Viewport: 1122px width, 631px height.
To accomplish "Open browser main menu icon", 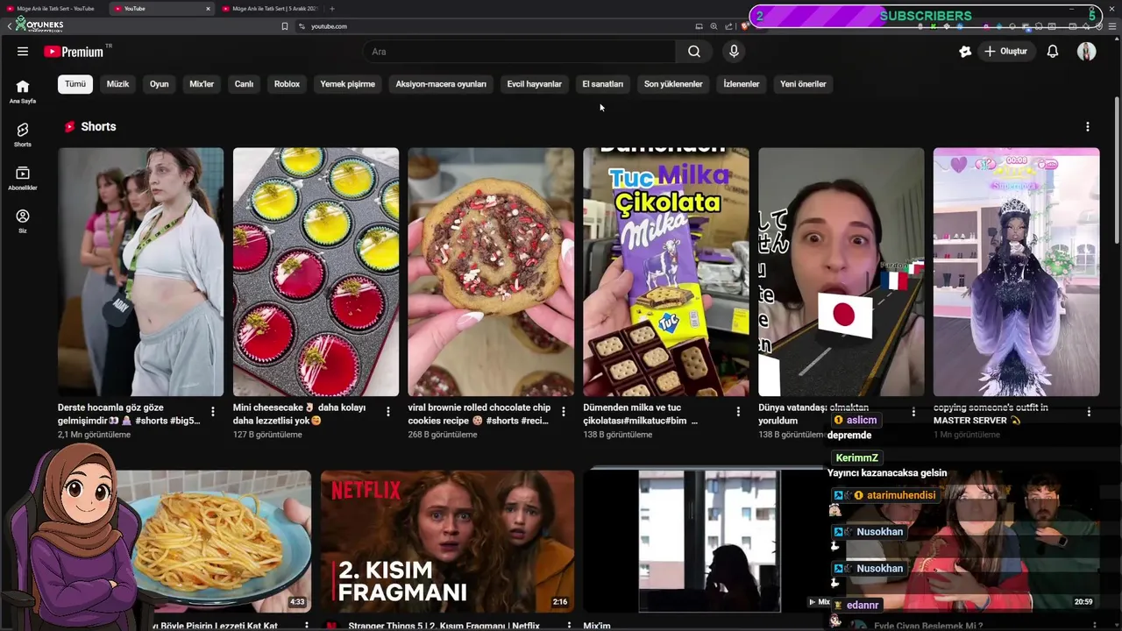I will click(1112, 26).
